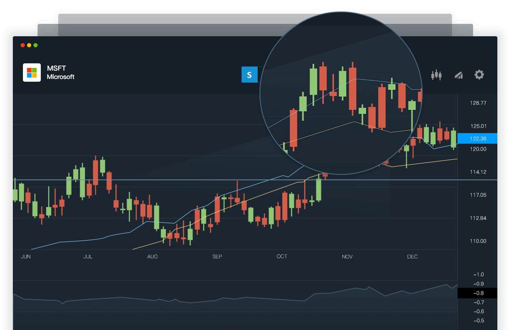Click the JUN month label

(26, 257)
